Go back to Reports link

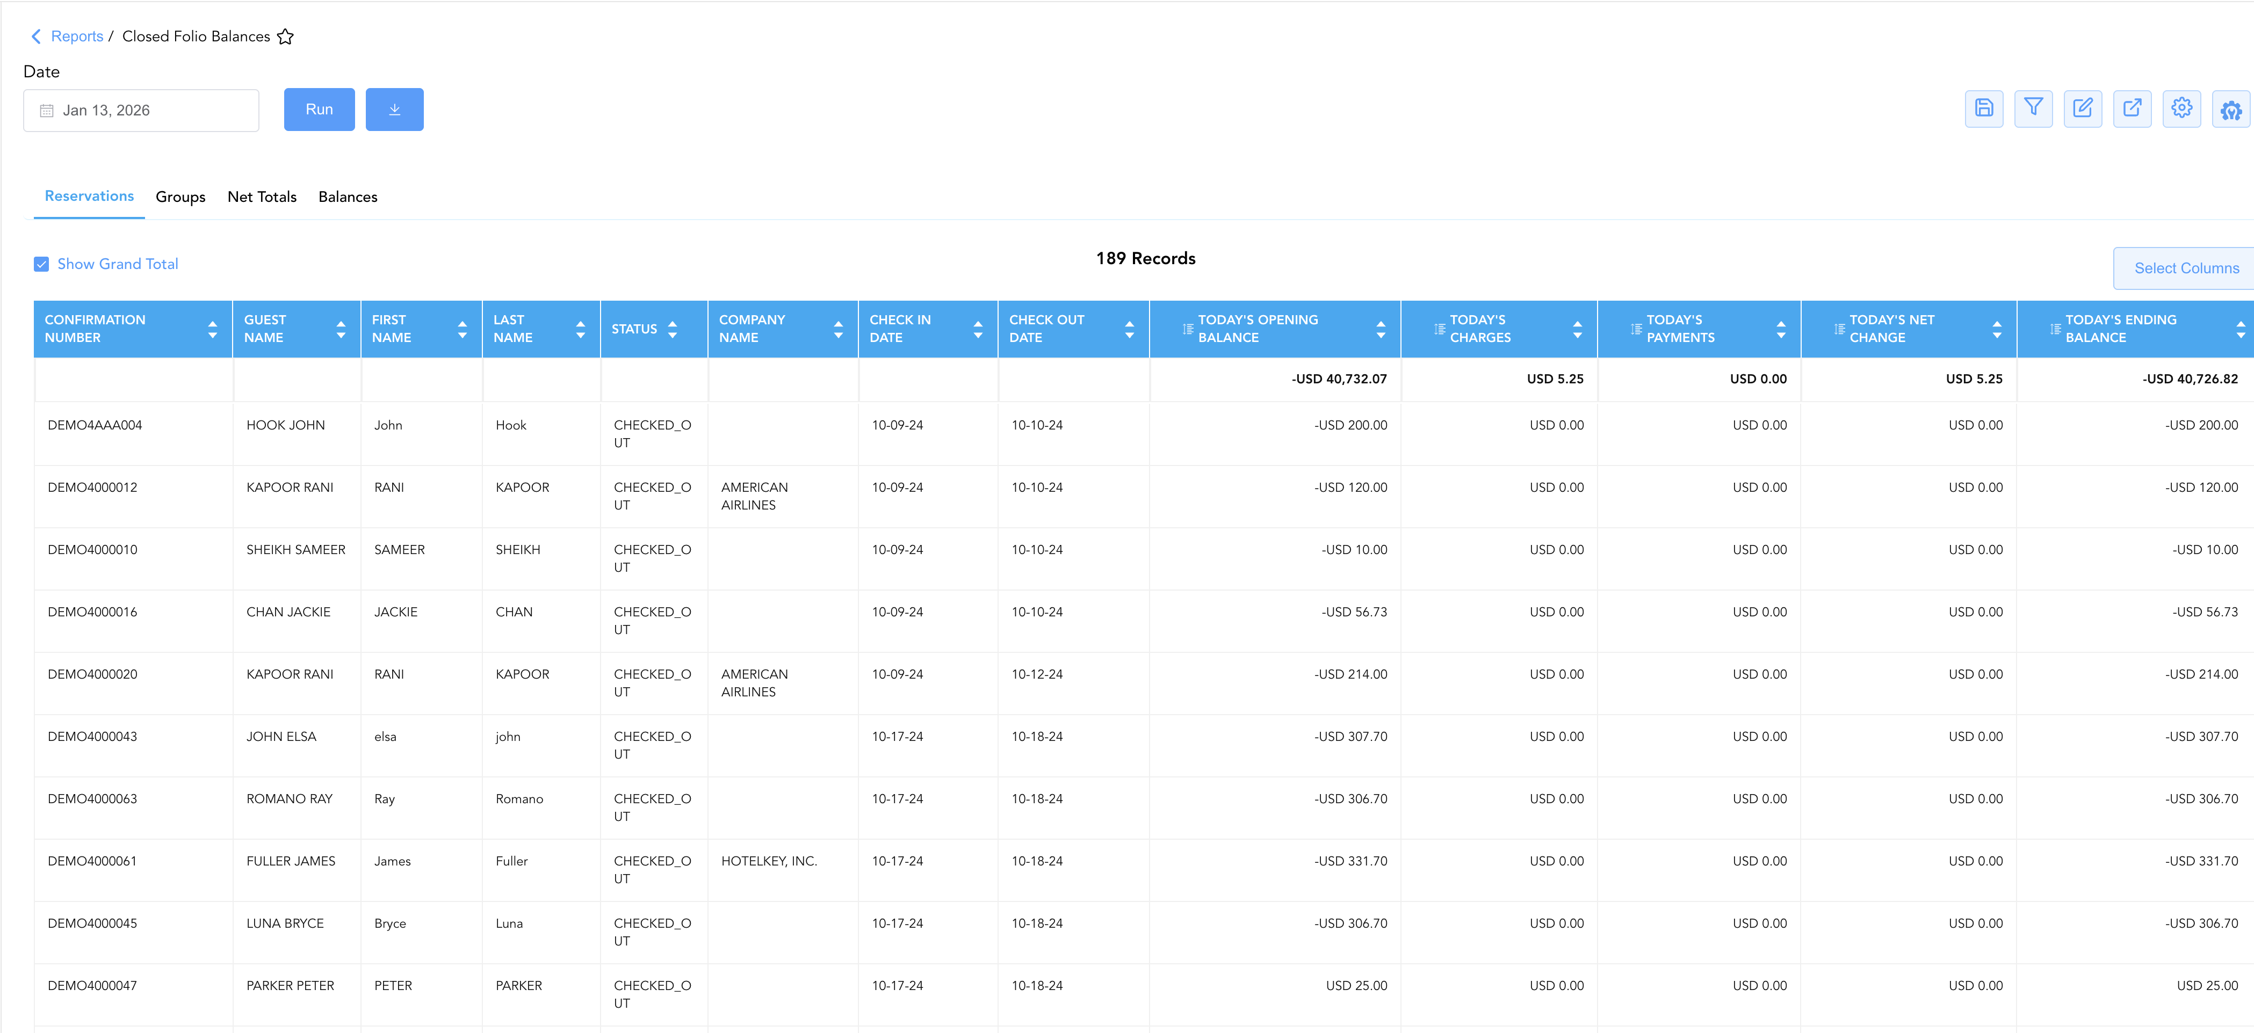tap(77, 37)
